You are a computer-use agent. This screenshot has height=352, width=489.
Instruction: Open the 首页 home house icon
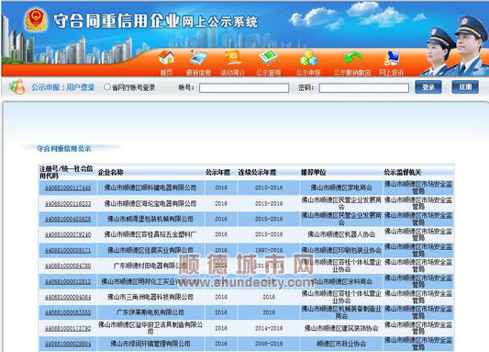[x=167, y=58]
